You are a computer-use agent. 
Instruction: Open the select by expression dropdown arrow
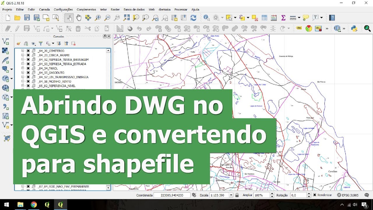[248, 18]
